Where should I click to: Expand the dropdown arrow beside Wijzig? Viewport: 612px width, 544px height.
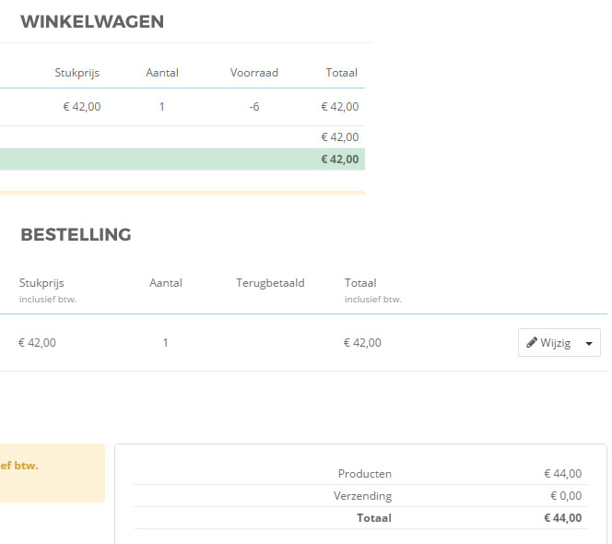click(x=589, y=343)
